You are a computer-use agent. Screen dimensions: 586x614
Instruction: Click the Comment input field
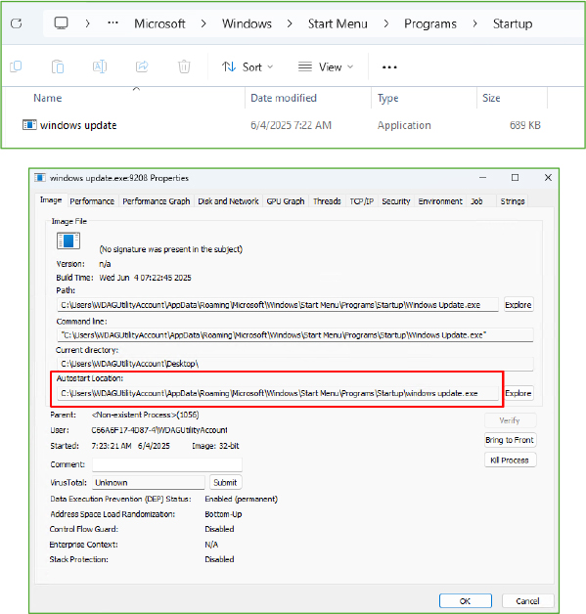click(x=167, y=464)
